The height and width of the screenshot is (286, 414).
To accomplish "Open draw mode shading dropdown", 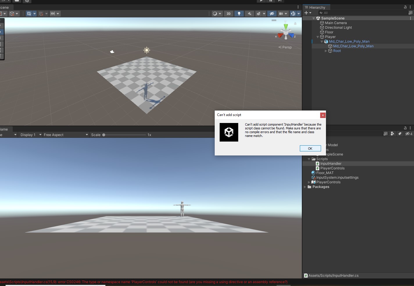I will point(217,14).
